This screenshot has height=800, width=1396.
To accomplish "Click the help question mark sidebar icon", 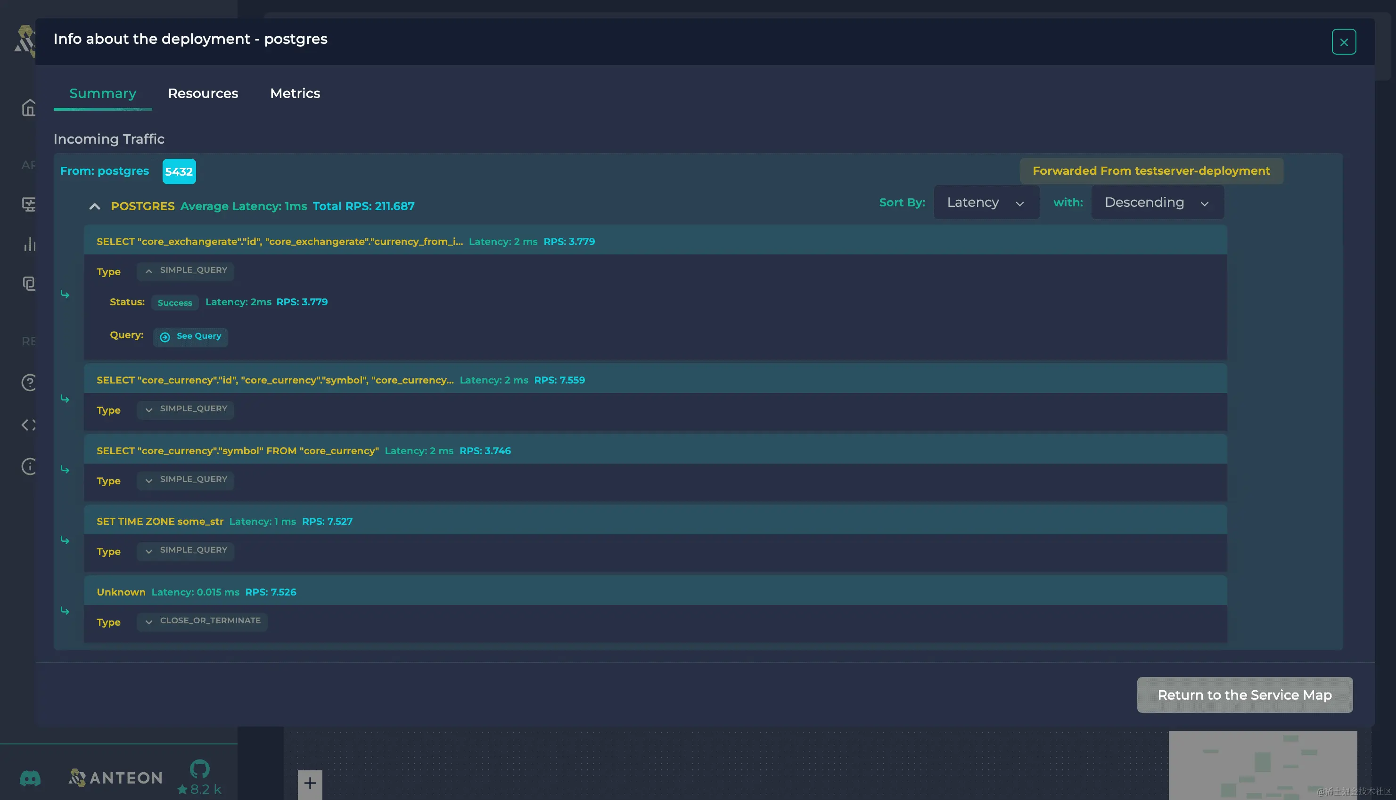I will pos(29,383).
